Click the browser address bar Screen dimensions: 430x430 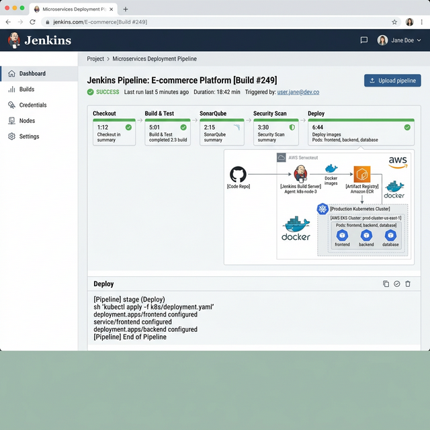click(202, 22)
